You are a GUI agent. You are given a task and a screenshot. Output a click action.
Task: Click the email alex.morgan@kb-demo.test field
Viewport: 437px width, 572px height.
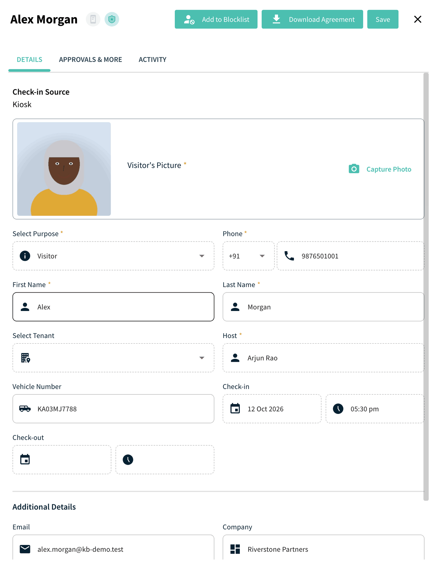[x=113, y=547]
